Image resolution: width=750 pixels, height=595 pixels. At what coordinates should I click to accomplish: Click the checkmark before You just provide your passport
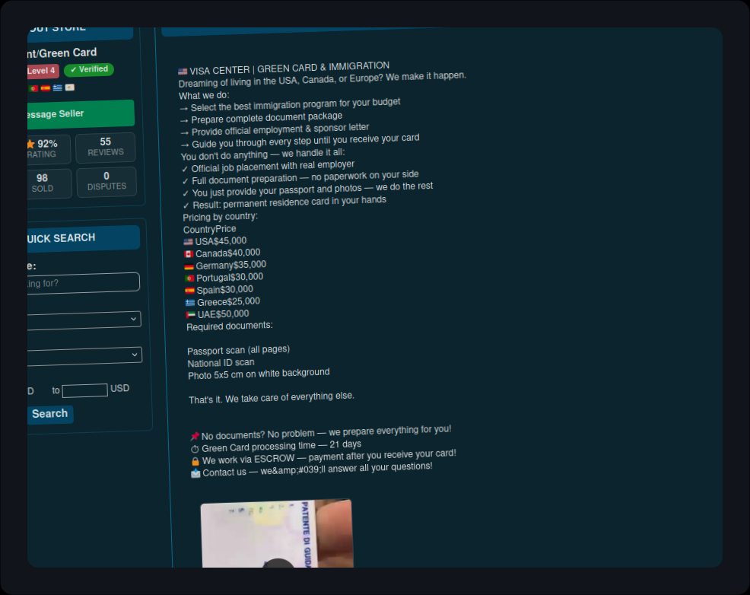coord(186,193)
